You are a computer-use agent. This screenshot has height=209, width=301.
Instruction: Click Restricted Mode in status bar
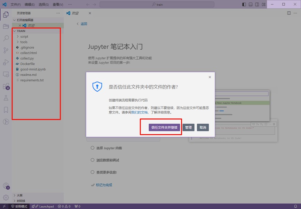click(19, 206)
